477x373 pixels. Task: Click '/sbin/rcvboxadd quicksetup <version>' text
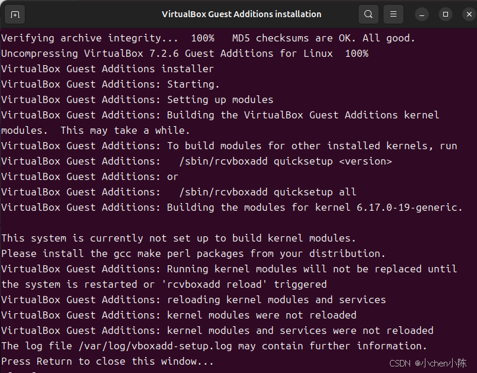click(x=286, y=162)
